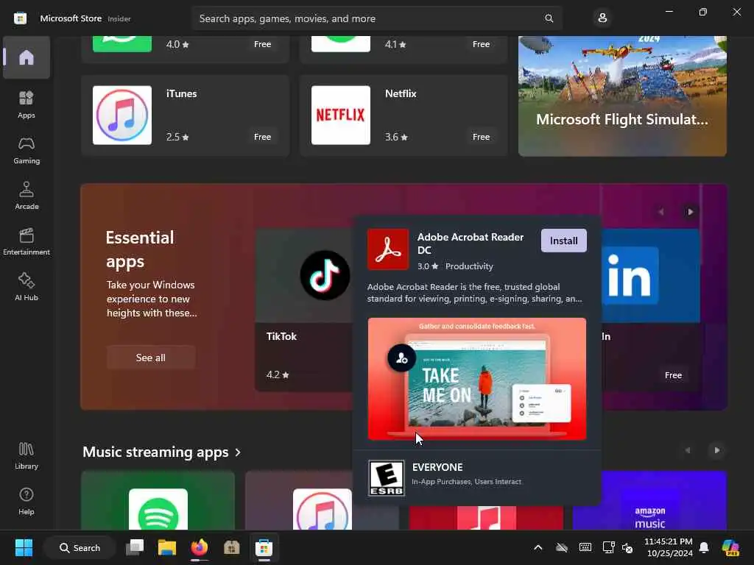Click Free on the LinkedIn card
The image size is (754, 565).
[673, 375]
